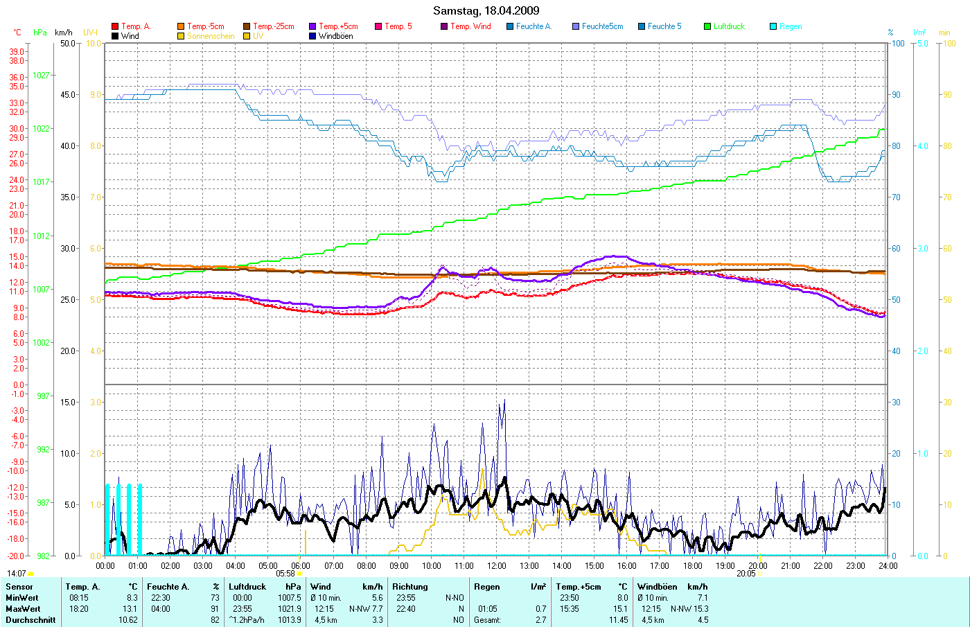This screenshot has width=970, height=627.
Task: Click the UV legend label
Action: tap(258, 36)
